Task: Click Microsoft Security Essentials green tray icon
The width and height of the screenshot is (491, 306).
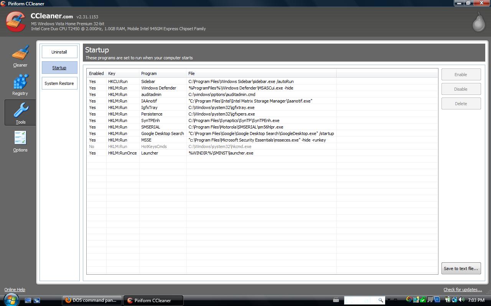Action: [423, 299]
